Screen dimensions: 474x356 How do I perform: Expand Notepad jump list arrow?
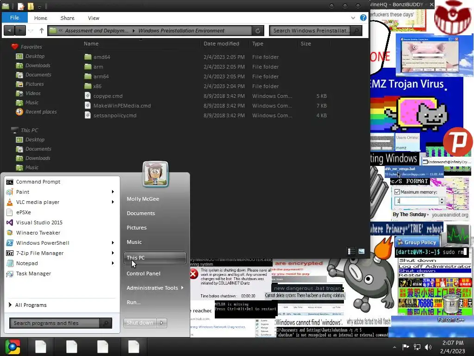(x=113, y=263)
